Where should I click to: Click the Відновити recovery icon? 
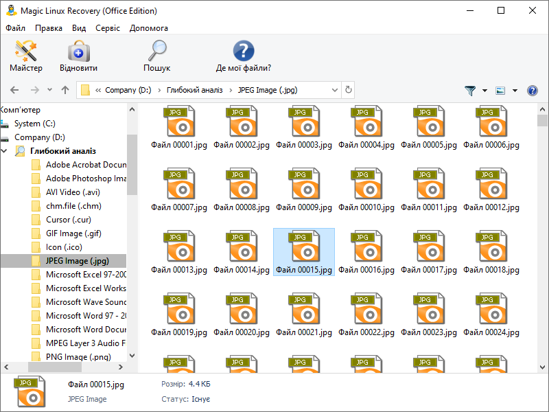tap(78, 56)
